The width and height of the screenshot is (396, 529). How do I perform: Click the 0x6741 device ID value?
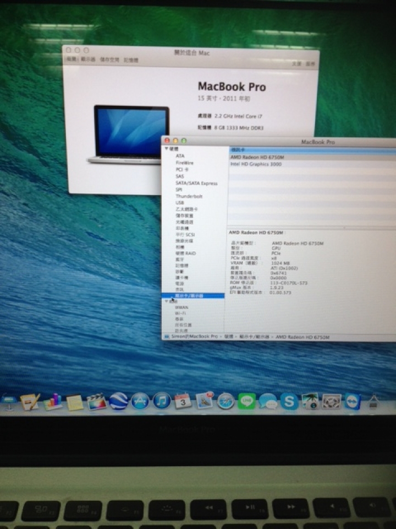278,273
